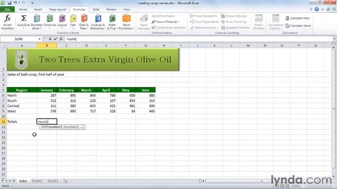Switch to the Sheet3 tab
337x189 pixels.
click(53, 181)
